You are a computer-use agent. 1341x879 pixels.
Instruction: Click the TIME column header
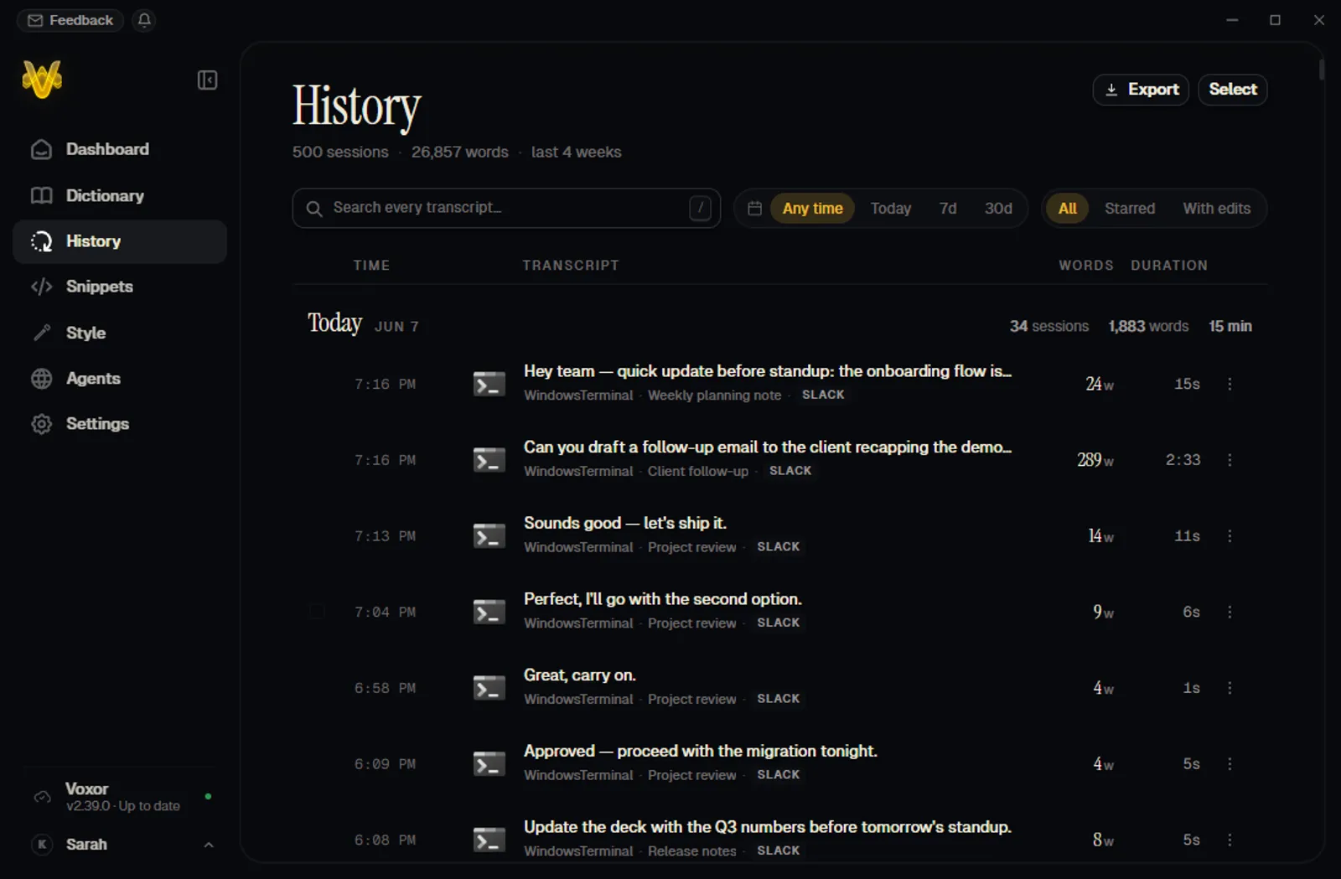[371, 266]
